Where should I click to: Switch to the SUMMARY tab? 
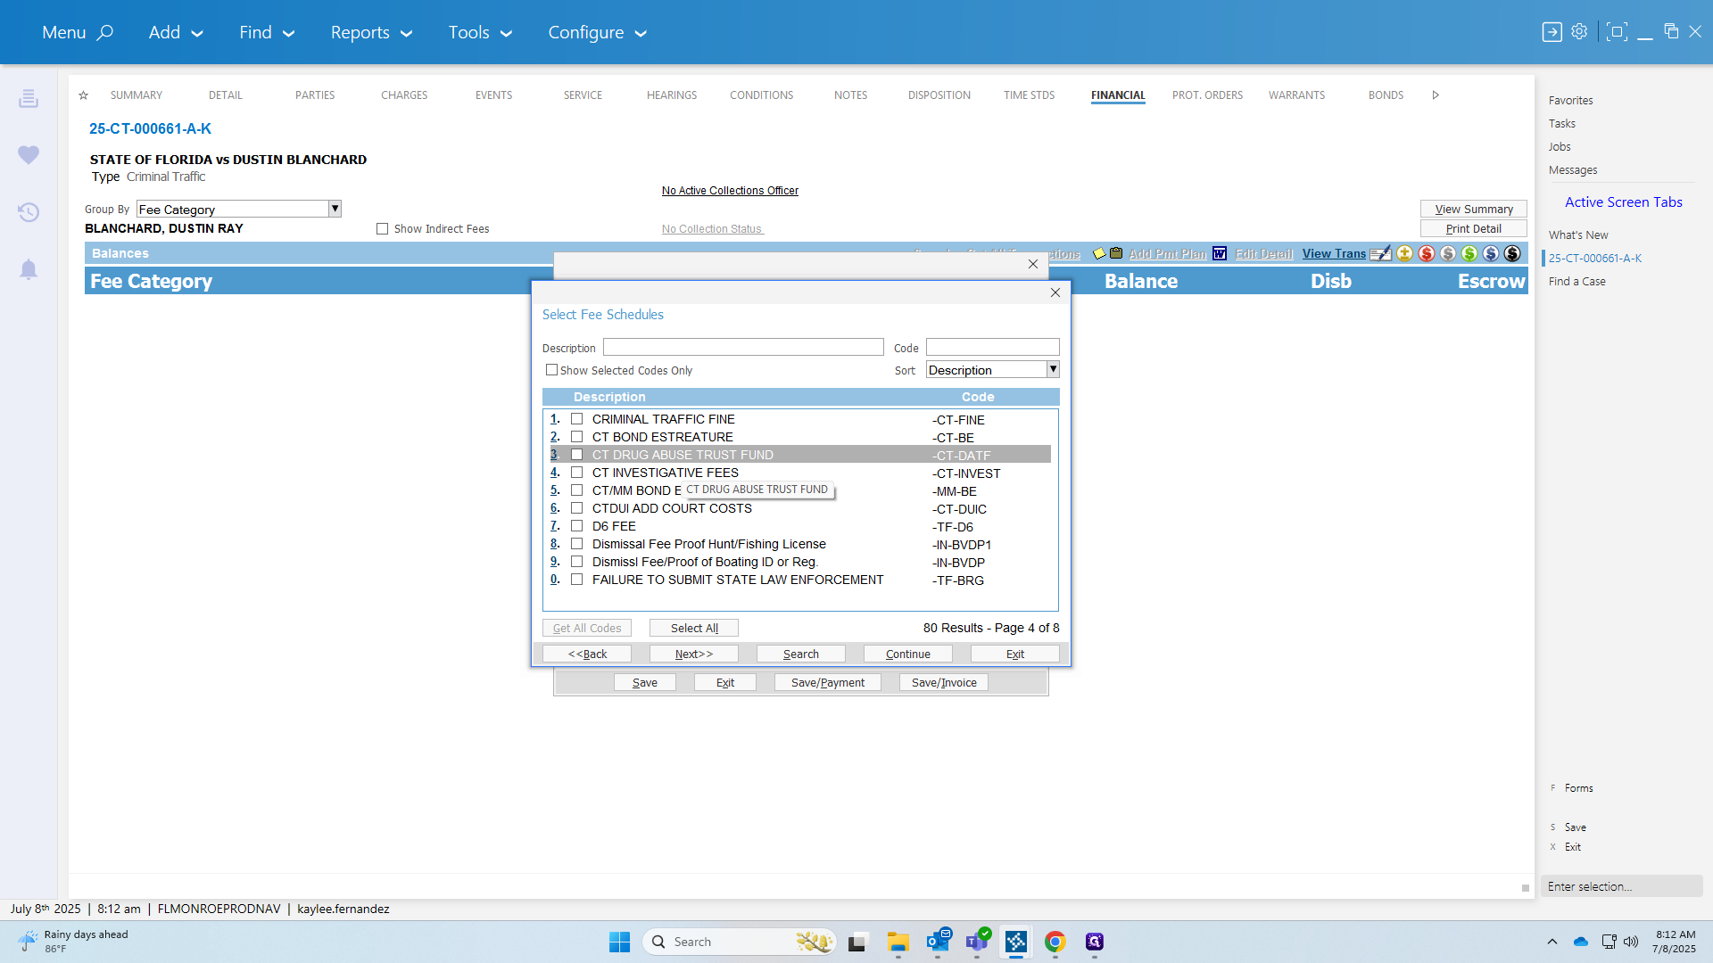[x=137, y=95]
